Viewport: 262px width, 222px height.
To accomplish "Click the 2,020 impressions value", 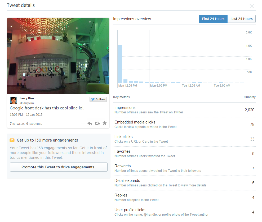I will click(x=250, y=110).
